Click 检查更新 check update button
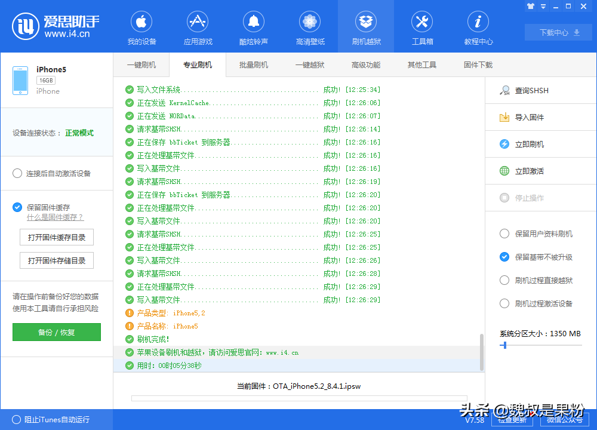Viewport: 597px width, 430px height. tap(512, 420)
